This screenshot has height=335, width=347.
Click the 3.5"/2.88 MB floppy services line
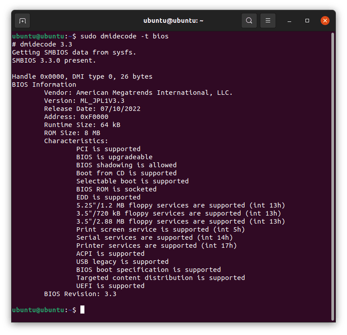pyautogui.click(x=180, y=221)
